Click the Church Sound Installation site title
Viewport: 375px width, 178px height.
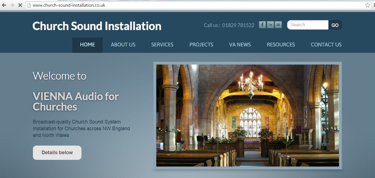pos(97,26)
